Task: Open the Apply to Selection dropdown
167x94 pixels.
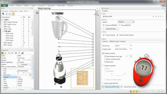Action: (126, 22)
